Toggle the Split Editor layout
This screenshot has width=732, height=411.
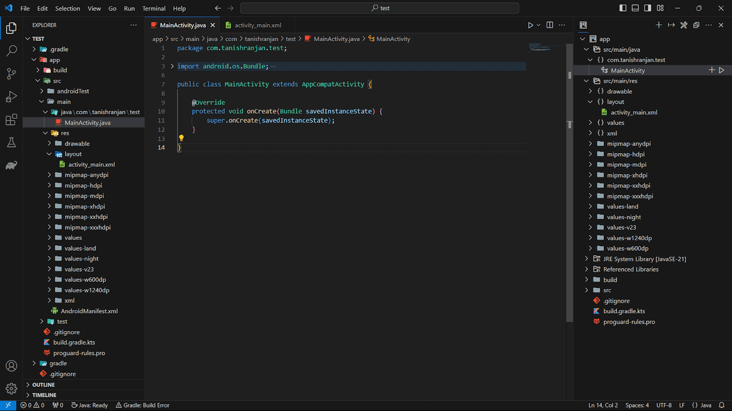549,25
